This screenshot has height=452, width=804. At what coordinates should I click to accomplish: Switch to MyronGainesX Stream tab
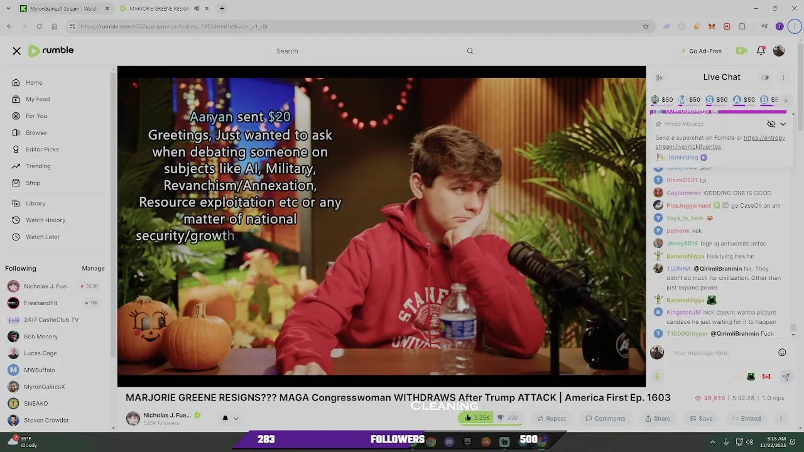pos(64,9)
